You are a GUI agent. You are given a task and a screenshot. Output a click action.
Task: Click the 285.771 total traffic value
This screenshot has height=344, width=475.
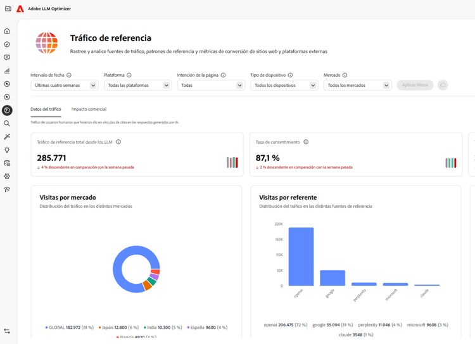[51, 158]
